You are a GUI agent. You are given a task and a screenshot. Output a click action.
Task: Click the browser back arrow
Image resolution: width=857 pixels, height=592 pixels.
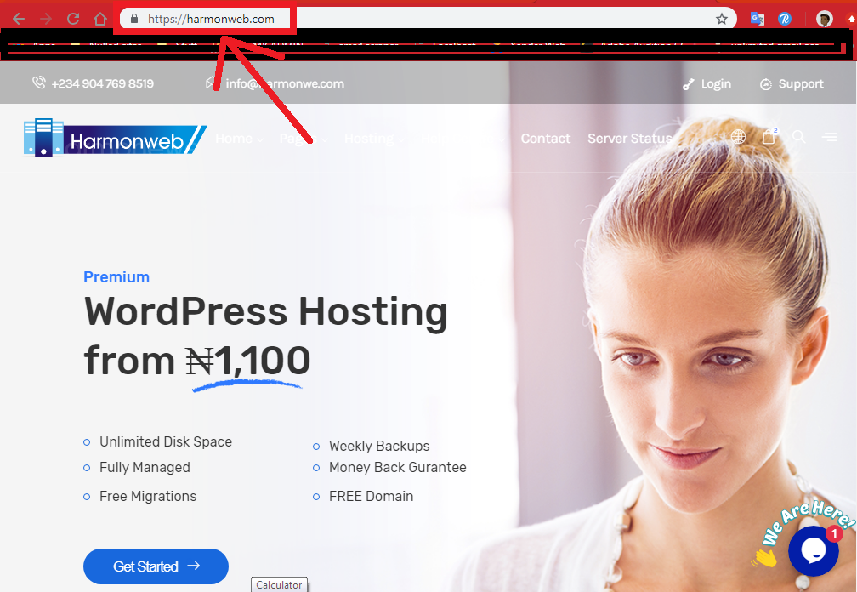click(x=19, y=19)
